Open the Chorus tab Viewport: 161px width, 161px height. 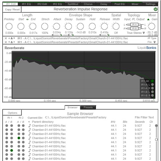88,4
